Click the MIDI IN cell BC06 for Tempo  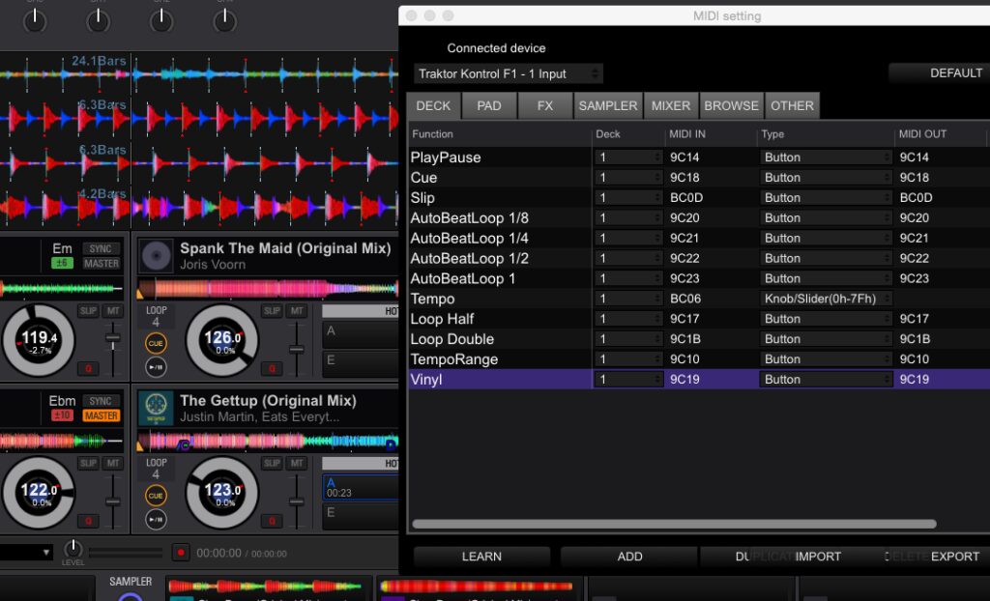tap(711, 299)
